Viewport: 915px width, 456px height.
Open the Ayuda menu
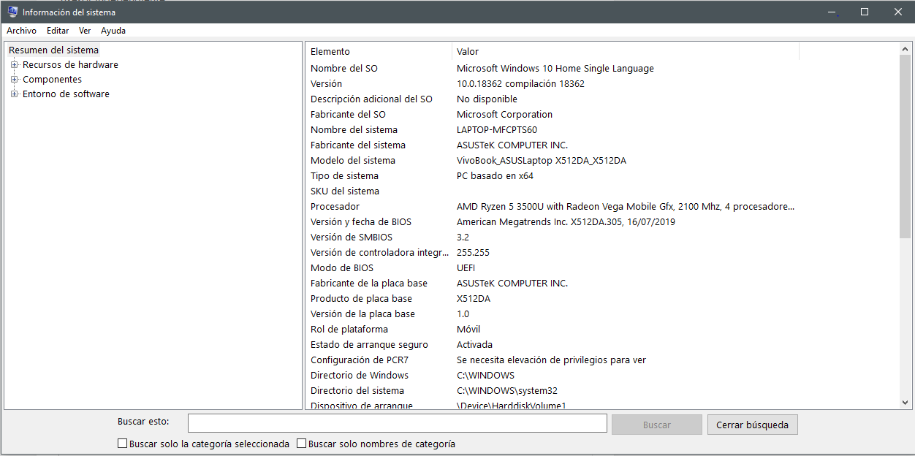pos(113,31)
